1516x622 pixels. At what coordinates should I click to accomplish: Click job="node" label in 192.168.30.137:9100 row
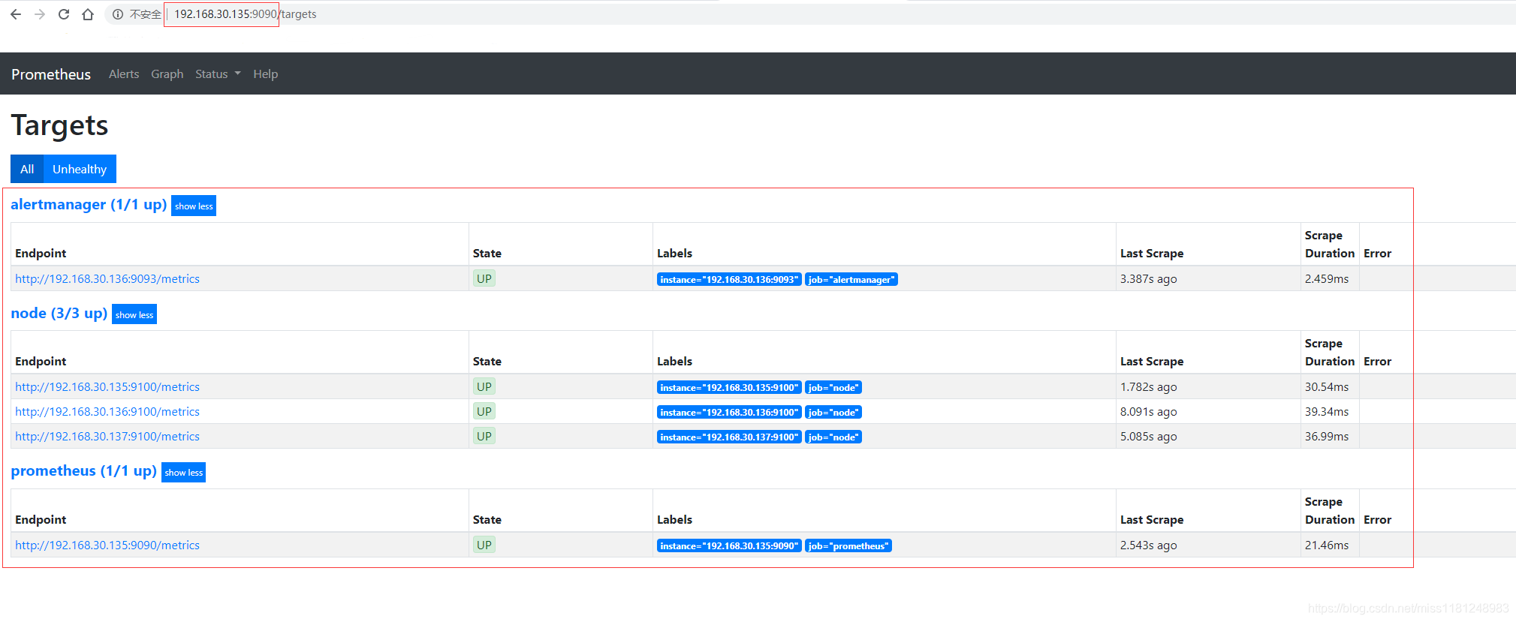(x=833, y=437)
